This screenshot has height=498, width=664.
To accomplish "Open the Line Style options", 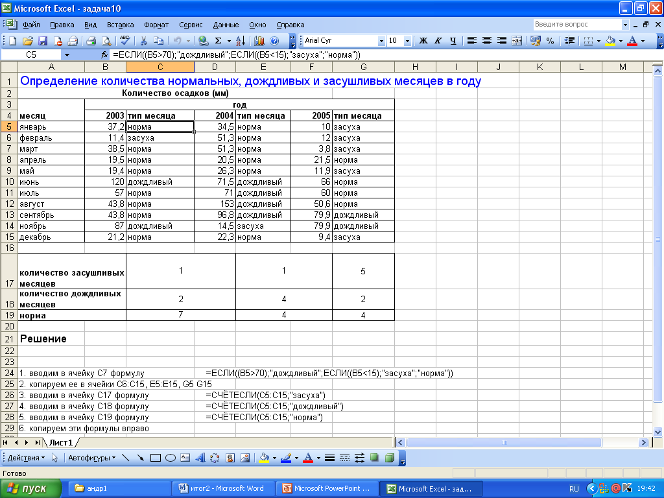I will 330,458.
